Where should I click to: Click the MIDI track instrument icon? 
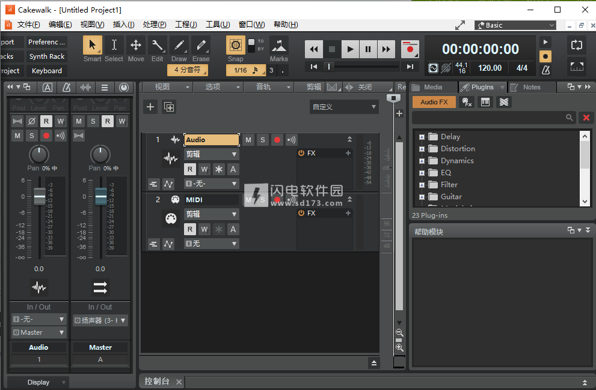(x=171, y=218)
